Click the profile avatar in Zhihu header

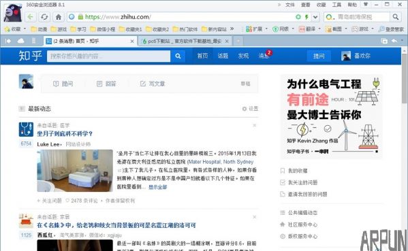(346, 56)
